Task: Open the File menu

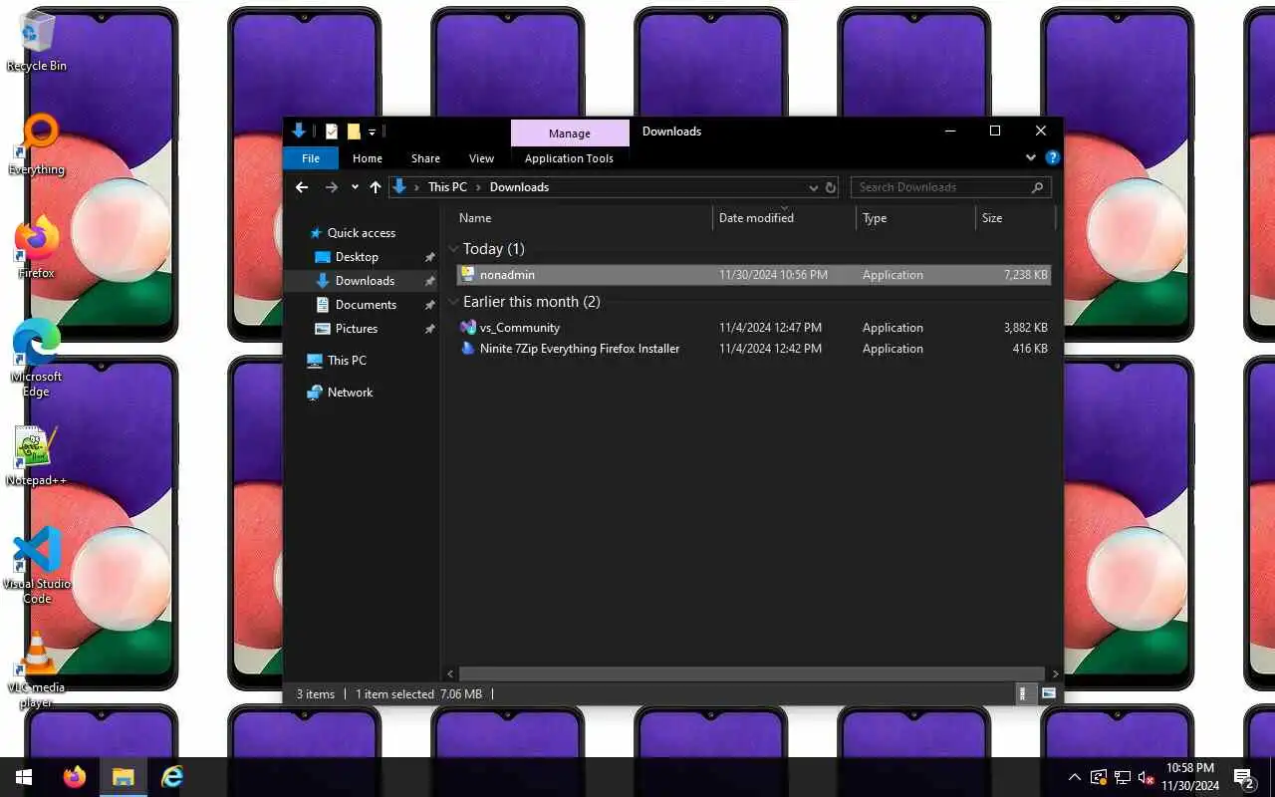Action: pyautogui.click(x=311, y=158)
